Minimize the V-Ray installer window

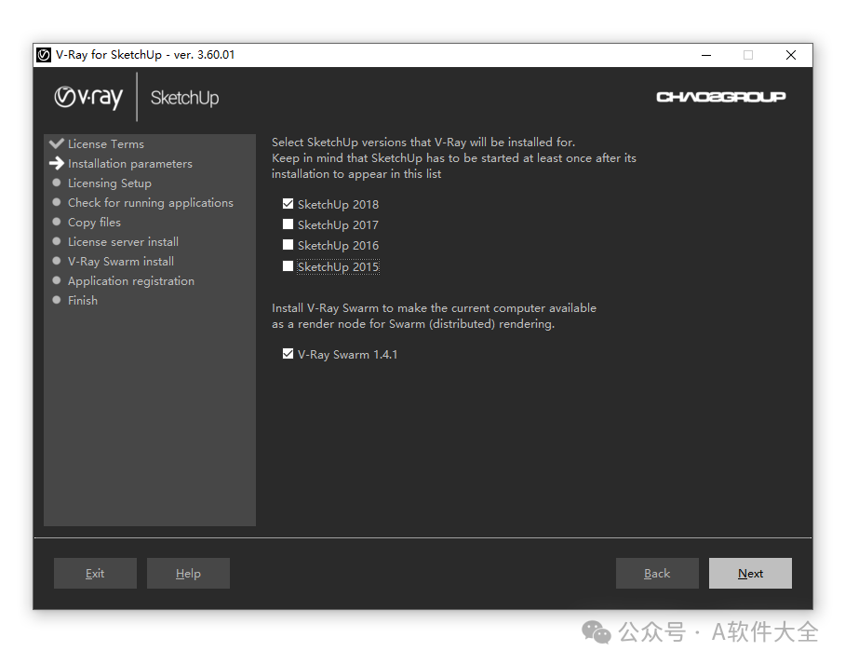point(706,55)
